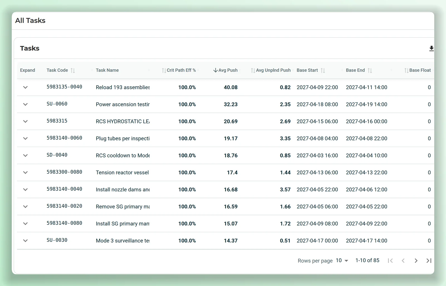Select task name 'Power ascension testing'

tap(123, 104)
